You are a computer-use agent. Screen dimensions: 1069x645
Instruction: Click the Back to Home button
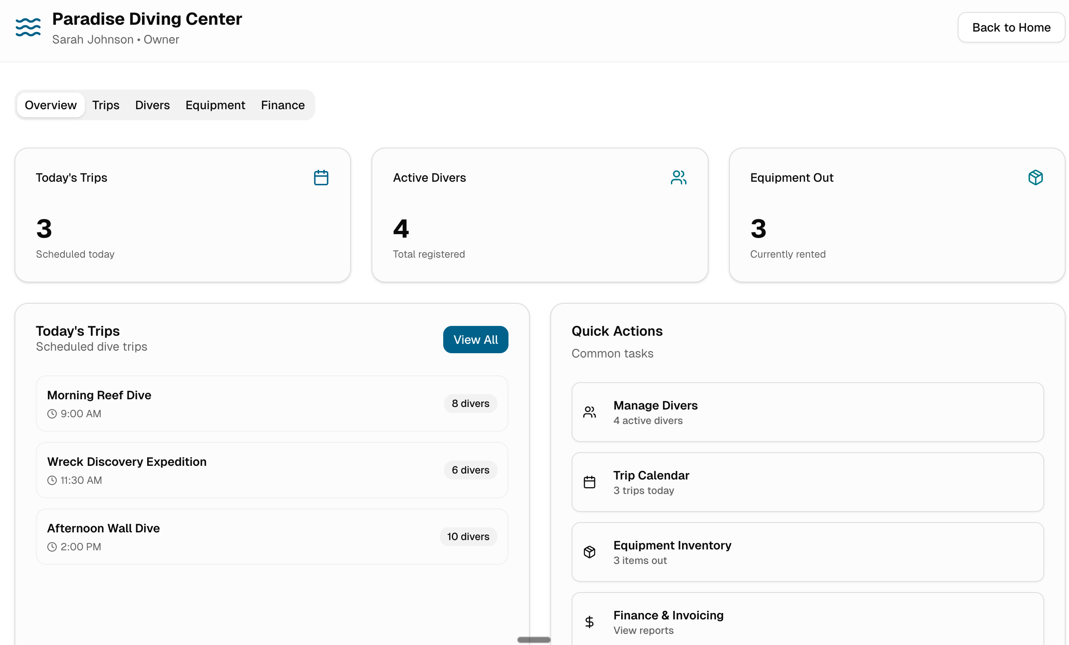(1011, 27)
